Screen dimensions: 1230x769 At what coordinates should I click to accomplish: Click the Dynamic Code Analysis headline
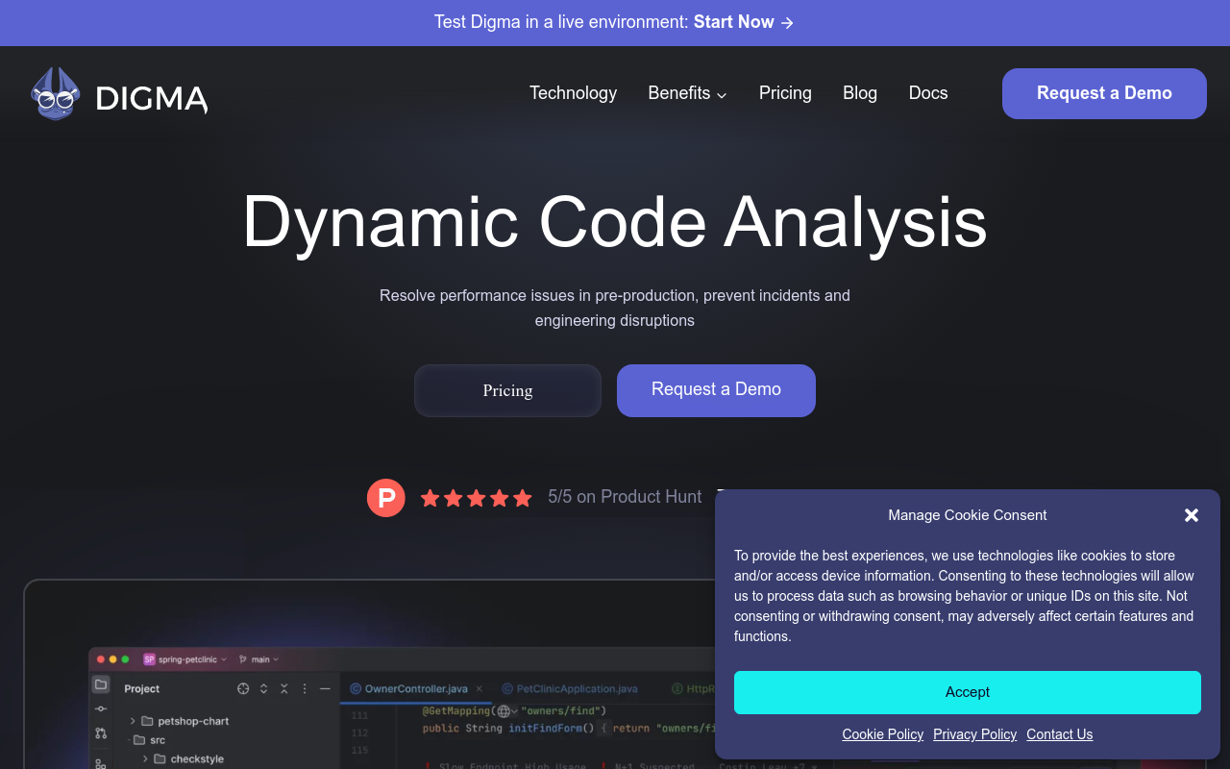pyautogui.click(x=615, y=223)
